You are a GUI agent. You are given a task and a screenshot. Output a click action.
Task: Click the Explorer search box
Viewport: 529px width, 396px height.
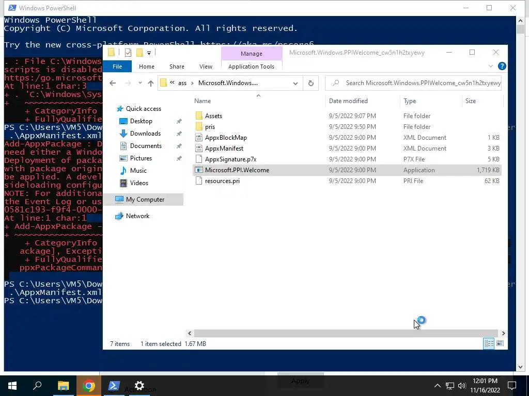coord(413,83)
